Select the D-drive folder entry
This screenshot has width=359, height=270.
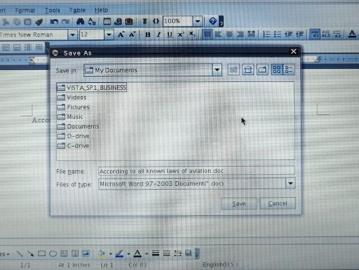coord(73,136)
